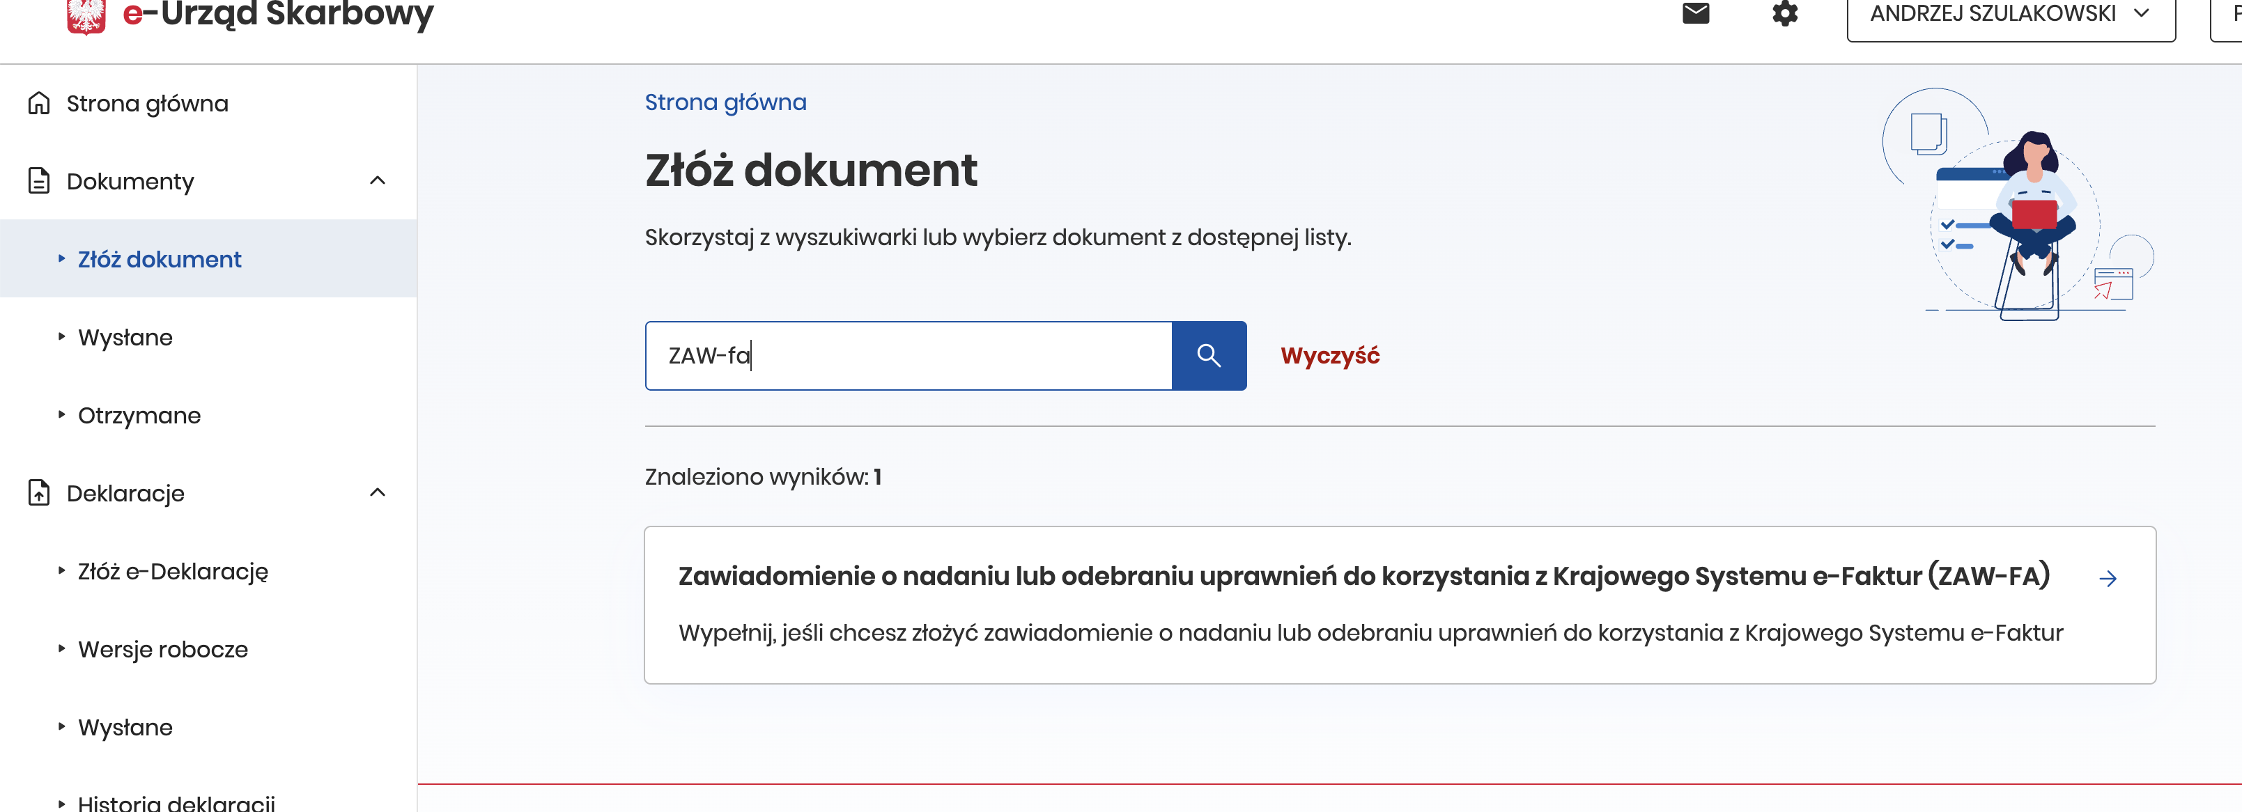Click the result description starting with Wypełnij
The height and width of the screenshot is (812, 2242).
[x=1371, y=633]
